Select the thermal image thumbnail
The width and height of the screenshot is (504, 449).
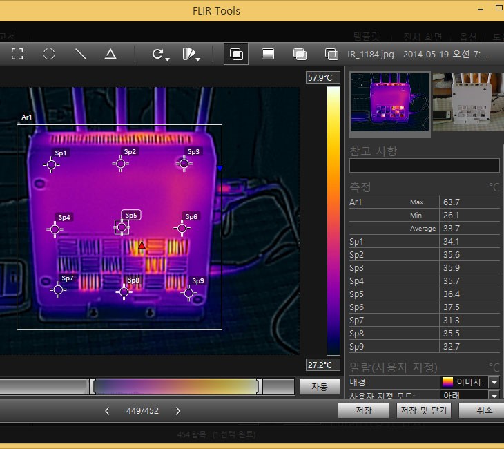390,102
